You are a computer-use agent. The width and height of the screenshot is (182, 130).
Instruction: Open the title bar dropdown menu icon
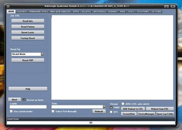coord(8,6)
